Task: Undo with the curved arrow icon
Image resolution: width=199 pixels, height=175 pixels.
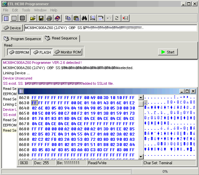Action: (x=109, y=18)
